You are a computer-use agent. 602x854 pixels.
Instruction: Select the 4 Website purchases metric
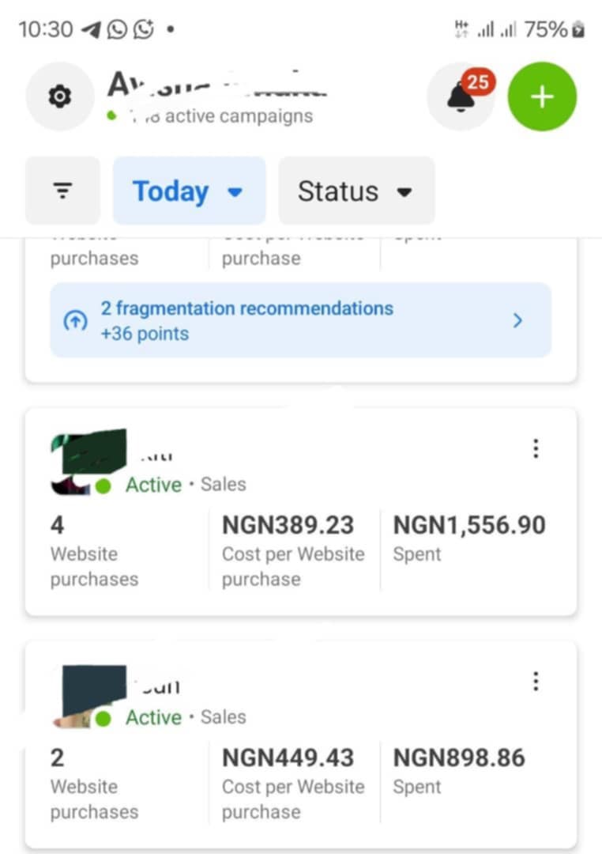point(94,550)
